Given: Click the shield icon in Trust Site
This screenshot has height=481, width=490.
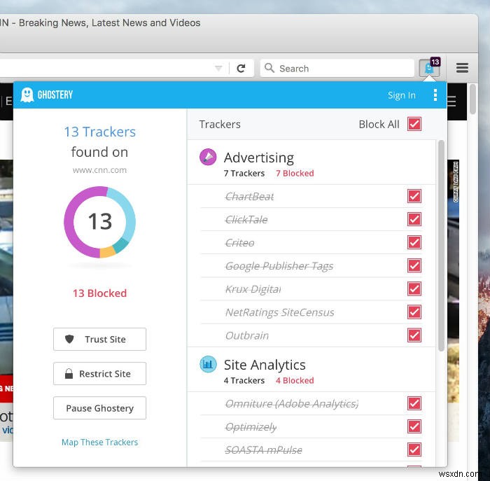Looking at the screenshot, I should pyautogui.click(x=69, y=339).
